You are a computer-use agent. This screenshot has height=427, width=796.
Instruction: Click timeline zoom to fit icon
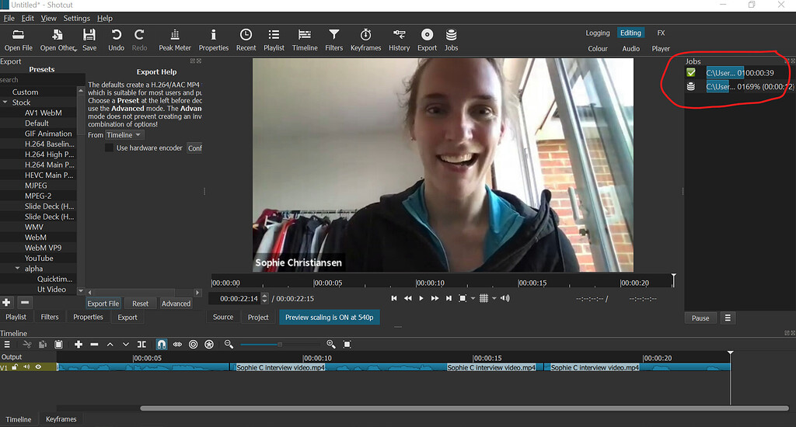[x=347, y=344]
